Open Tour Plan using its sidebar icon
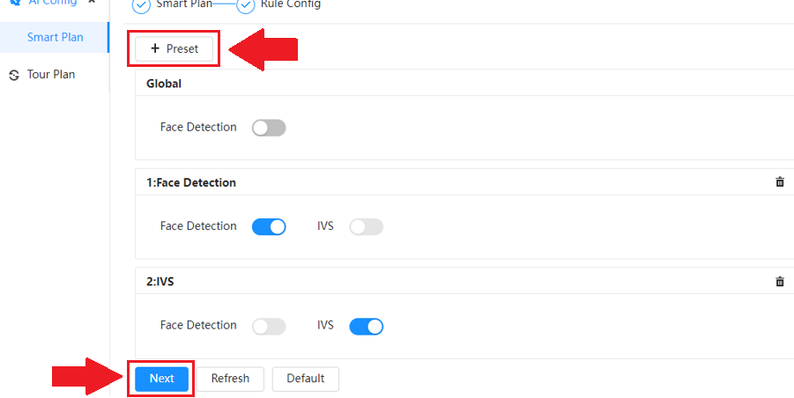794x398 pixels. 14,75
